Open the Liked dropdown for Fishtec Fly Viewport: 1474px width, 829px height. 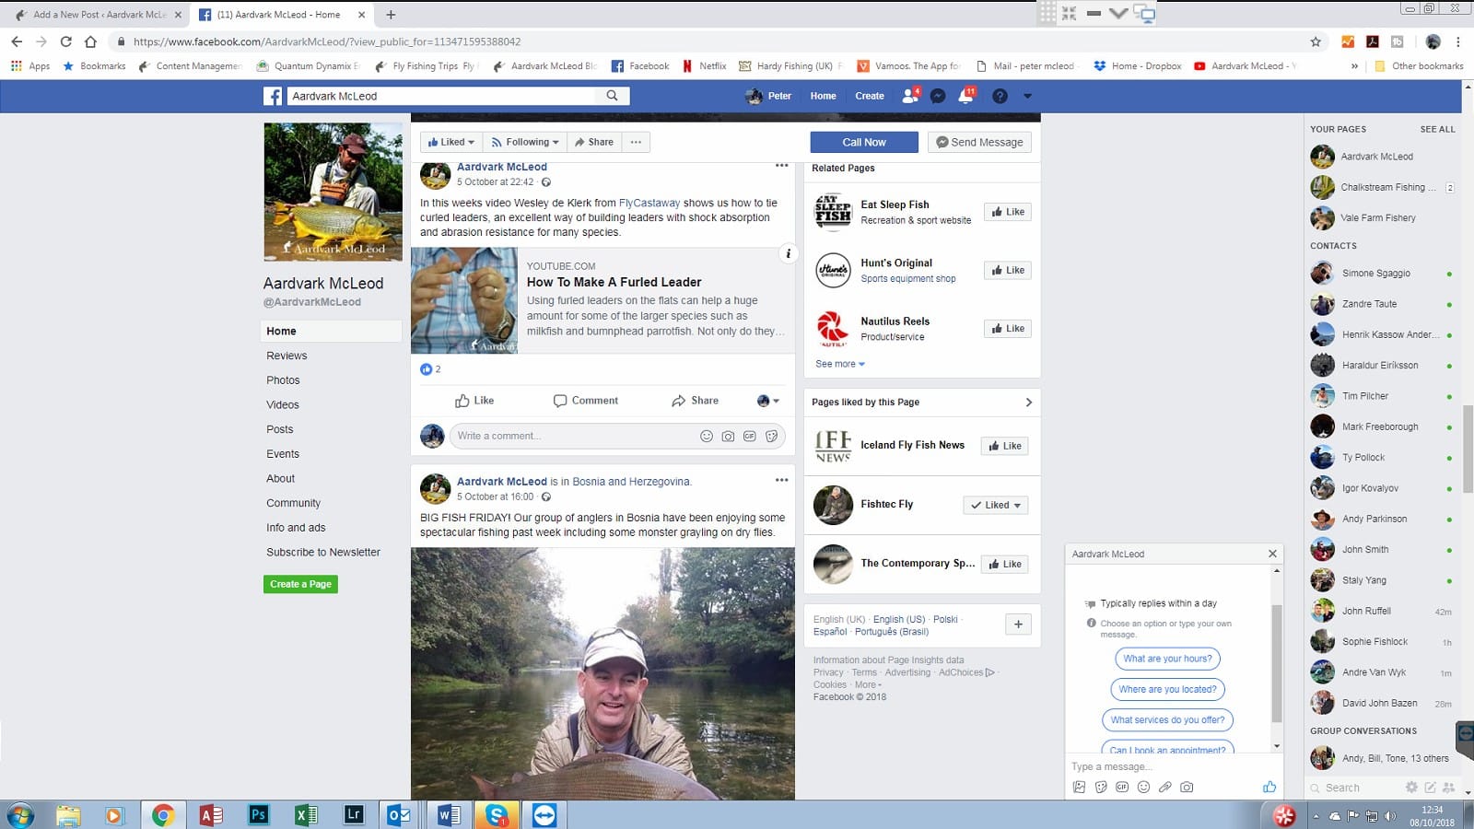pyautogui.click(x=995, y=505)
